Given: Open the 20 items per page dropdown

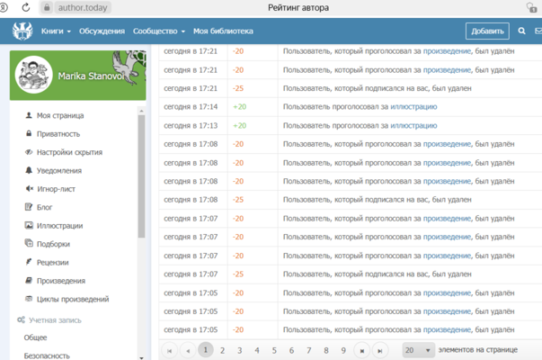Looking at the screenshot, I should pos(417,350).
